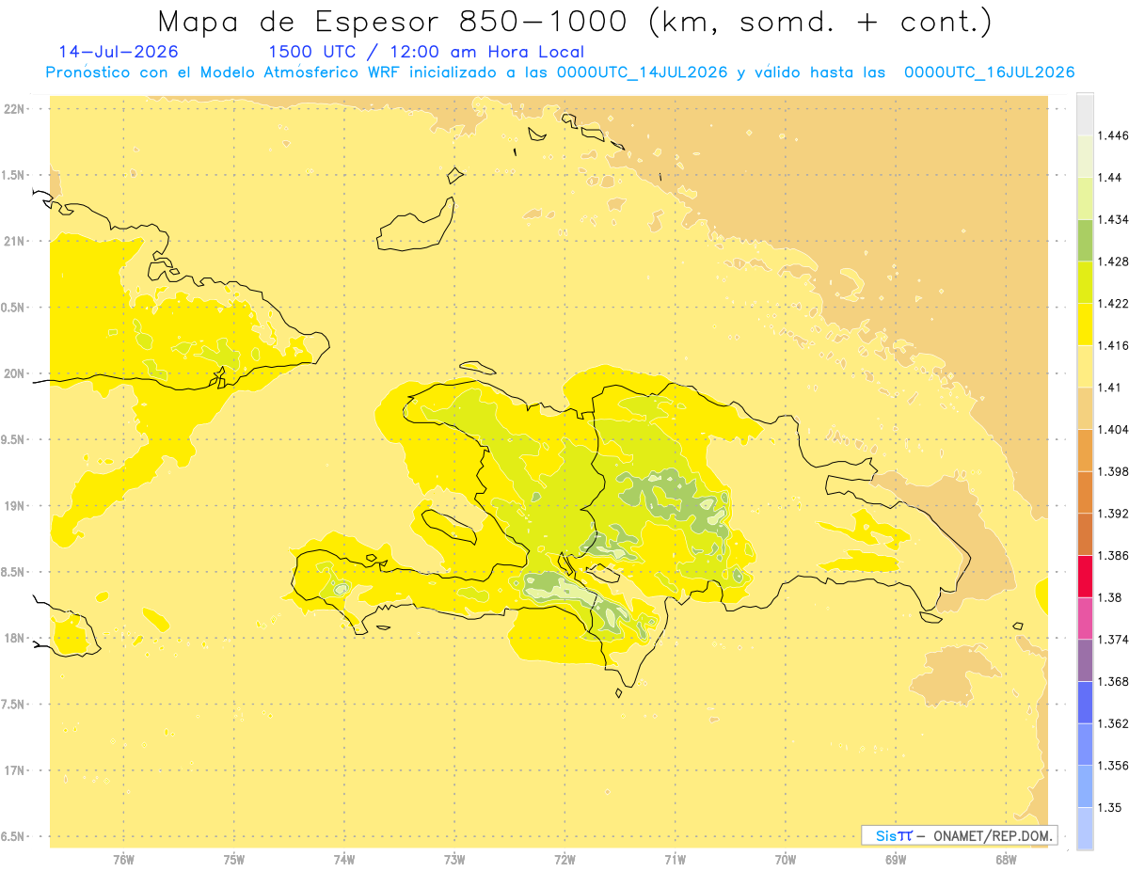Viewport: 1129px width, 872px height.
Task: Click the colorbar value '1.428'
Action: (x=1113, y=262)
